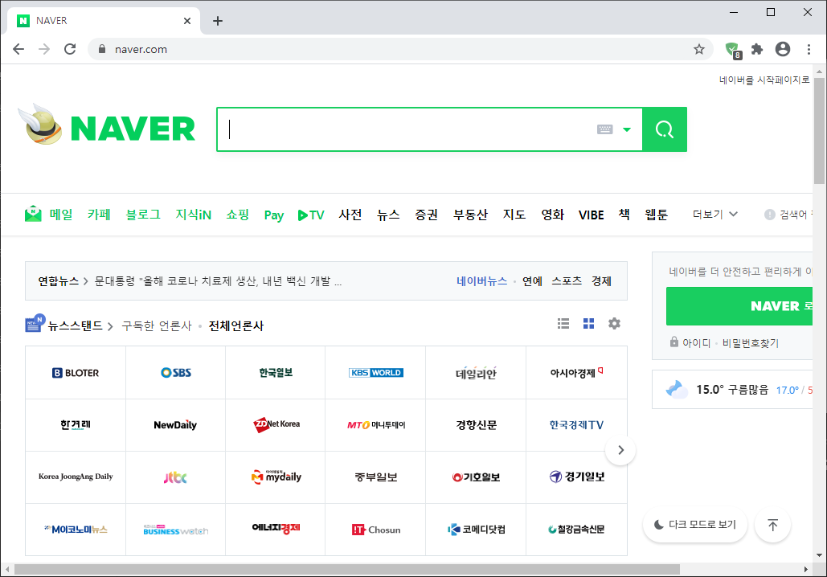Image resolution: width=827 pixels, height=577 pixels.
Task: Click the 네이버뉴스 link
Action: (x=481, y=281)
